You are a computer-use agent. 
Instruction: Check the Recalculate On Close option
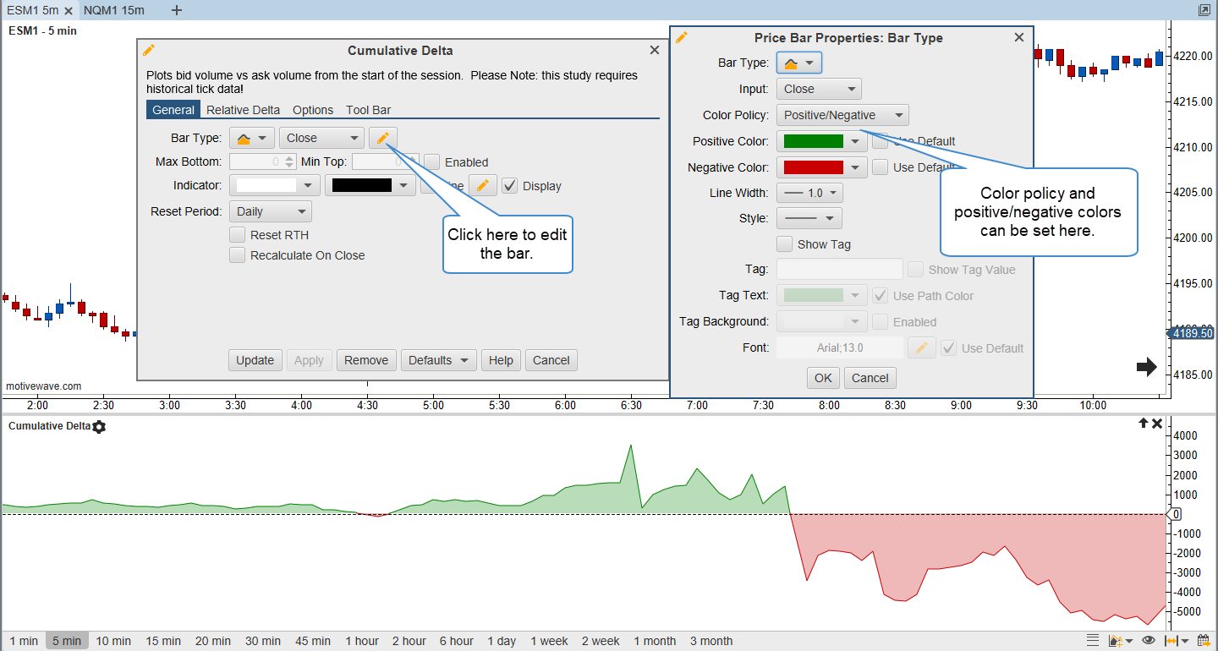pos(238,255)
